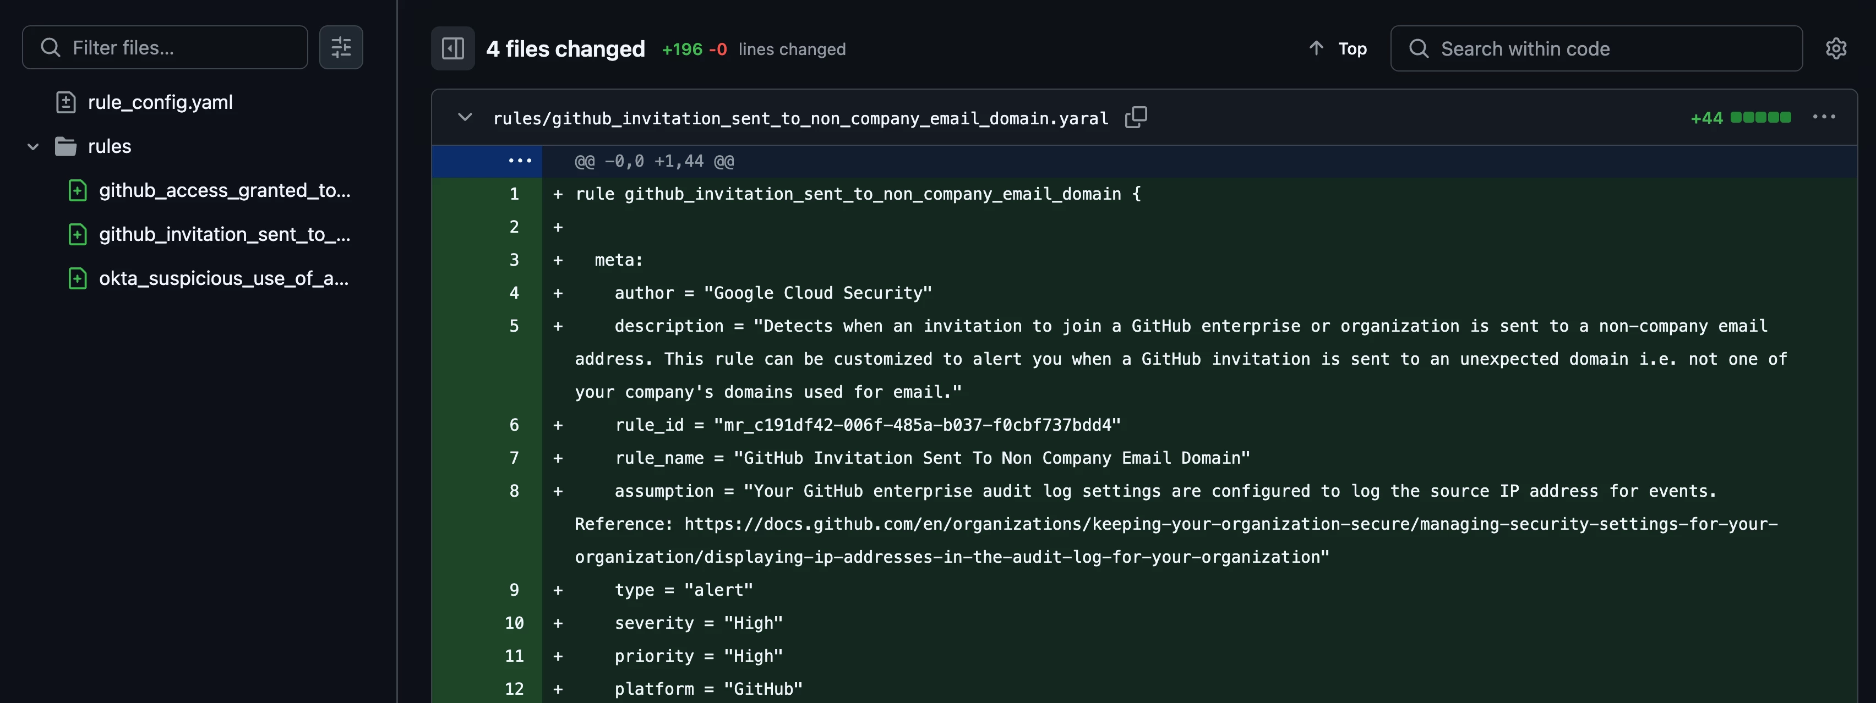This screenshot has height=703, width=1876.
Task: Click the hunk header '@@ -0,0 +1,44 @@'
Action: pyautogui.click(x=654, y=162)
